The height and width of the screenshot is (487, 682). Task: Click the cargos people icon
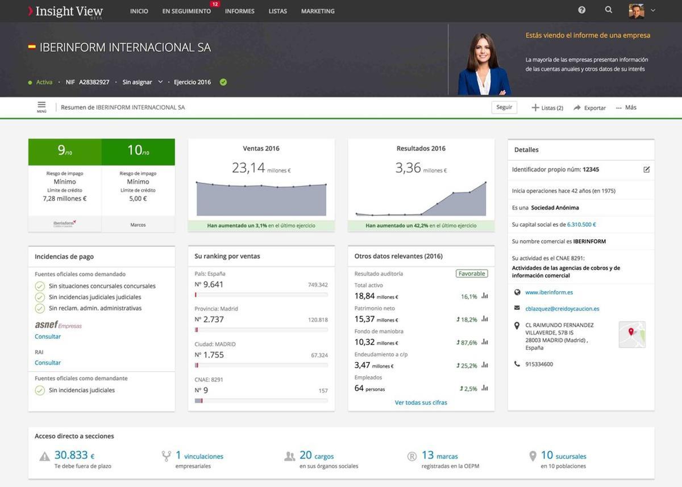289,456
